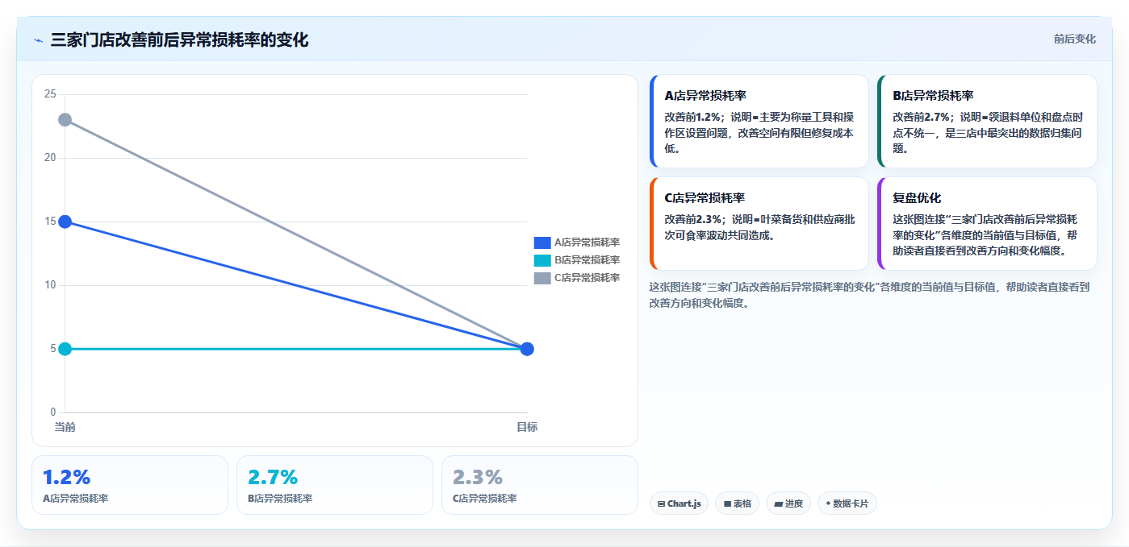Viewport: 1129px width, 547px height.
Task: Click y-axis value 15
Action: 50,222
